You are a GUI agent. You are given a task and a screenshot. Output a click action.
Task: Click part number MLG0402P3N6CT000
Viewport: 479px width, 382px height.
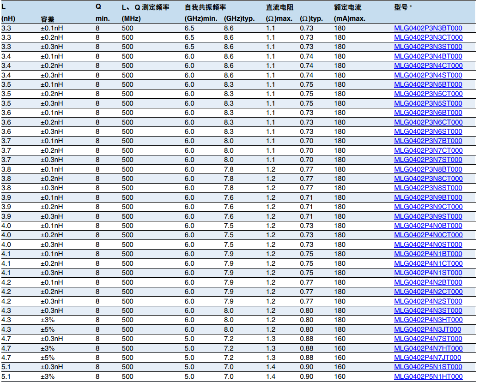[428, 122]
